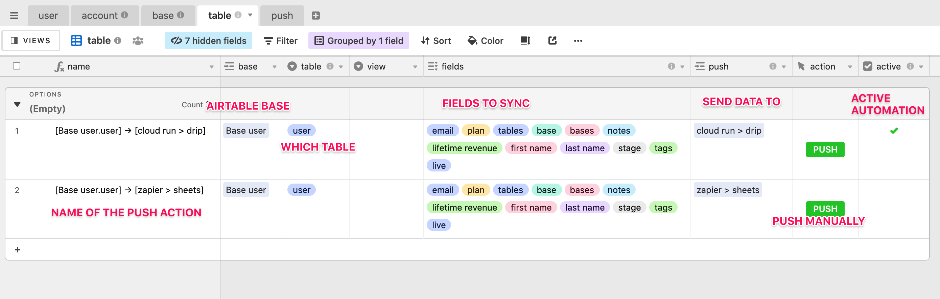Toggle active checkmark for cloud run row

click(894, 131)
